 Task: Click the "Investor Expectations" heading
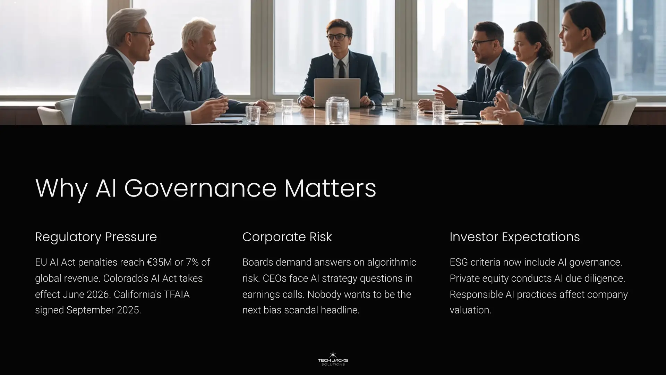[514, 237]
